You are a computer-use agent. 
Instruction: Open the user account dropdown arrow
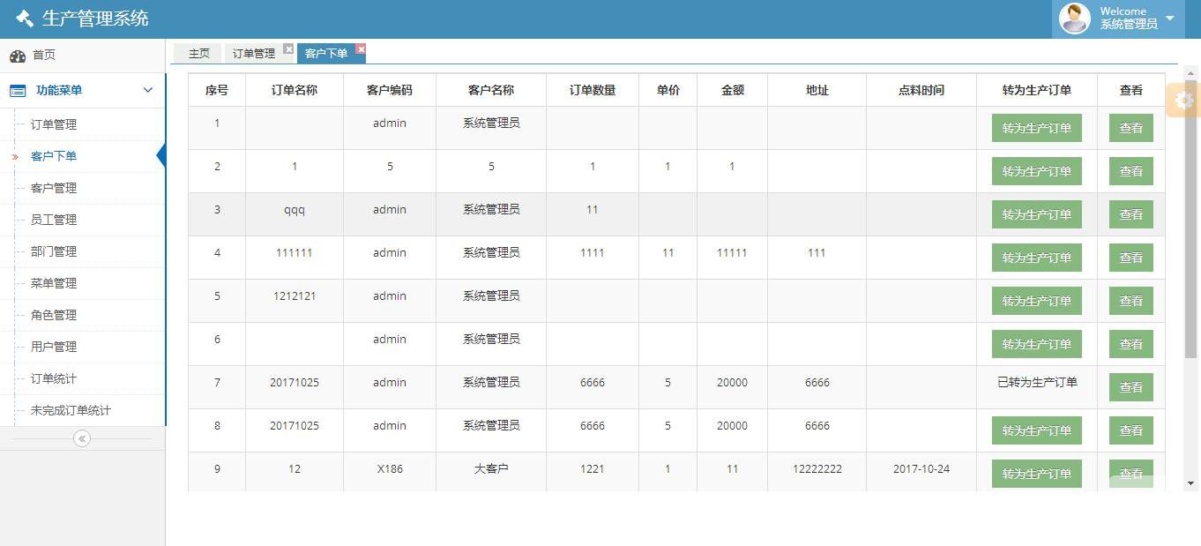click(1170, 19)
